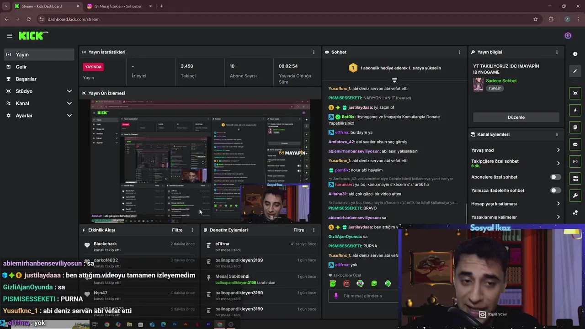This screenshot has height=329, width=585.
Task: Click the Sadece Sohbet category link
Action: coord(501,81)
